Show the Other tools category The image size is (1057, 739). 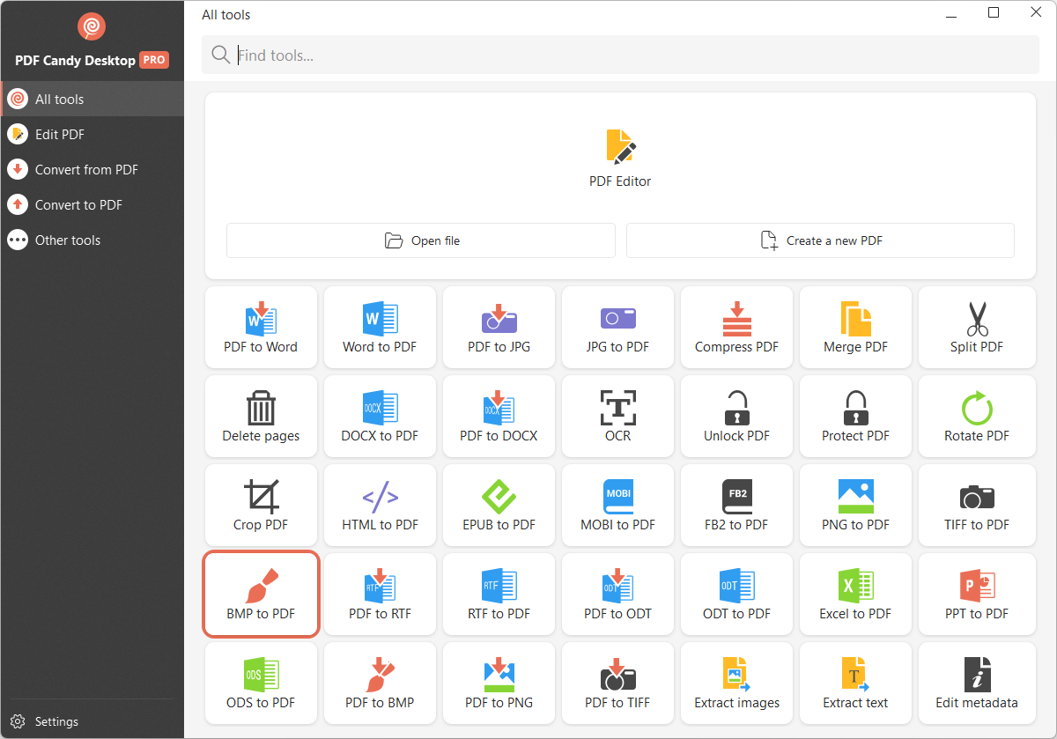click(92, 240)
